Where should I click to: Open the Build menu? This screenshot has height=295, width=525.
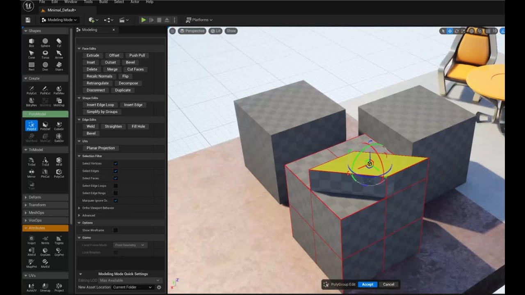103,2
